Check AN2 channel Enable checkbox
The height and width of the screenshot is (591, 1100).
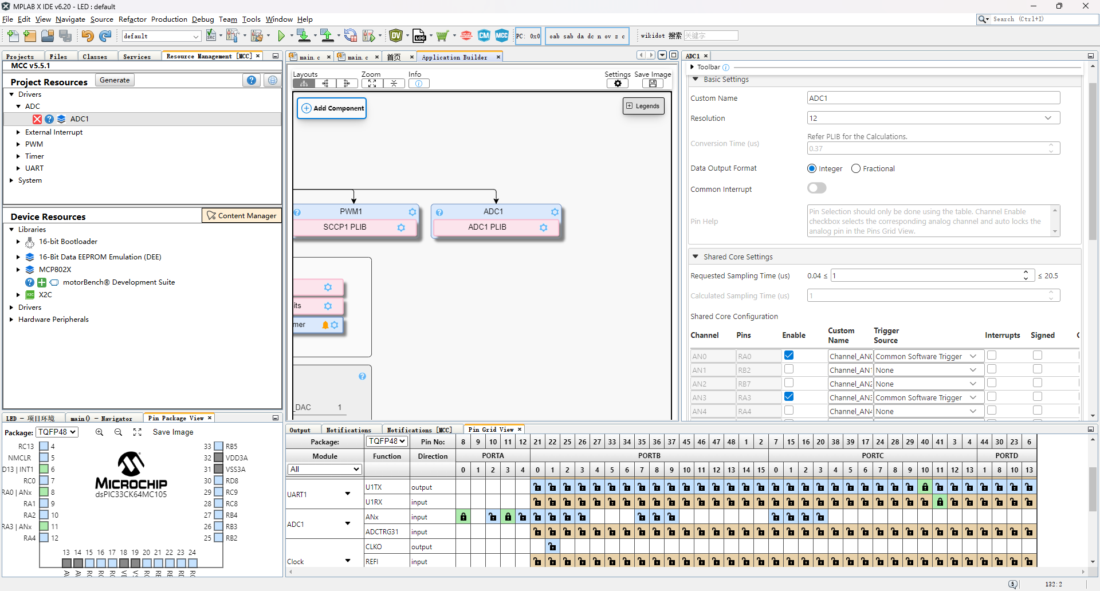click(x=789, y=383)
